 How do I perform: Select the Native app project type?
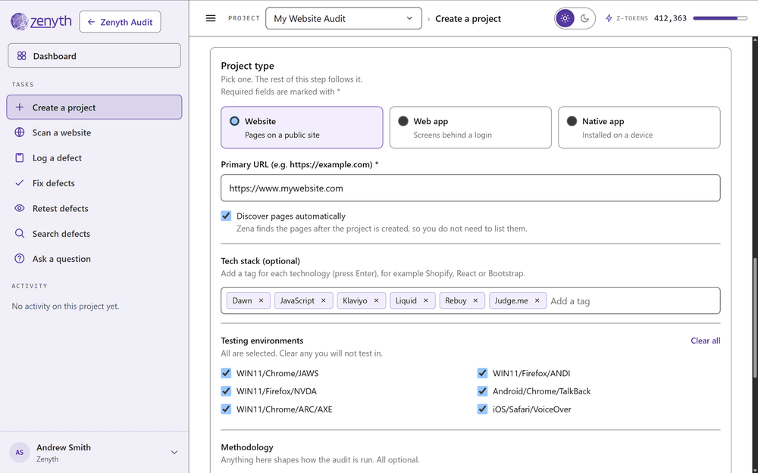coord(639,127)
